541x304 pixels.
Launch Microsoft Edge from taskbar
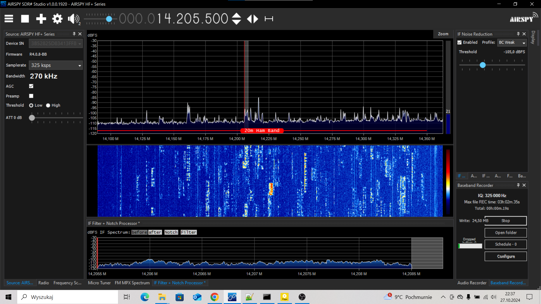[145, 297]
